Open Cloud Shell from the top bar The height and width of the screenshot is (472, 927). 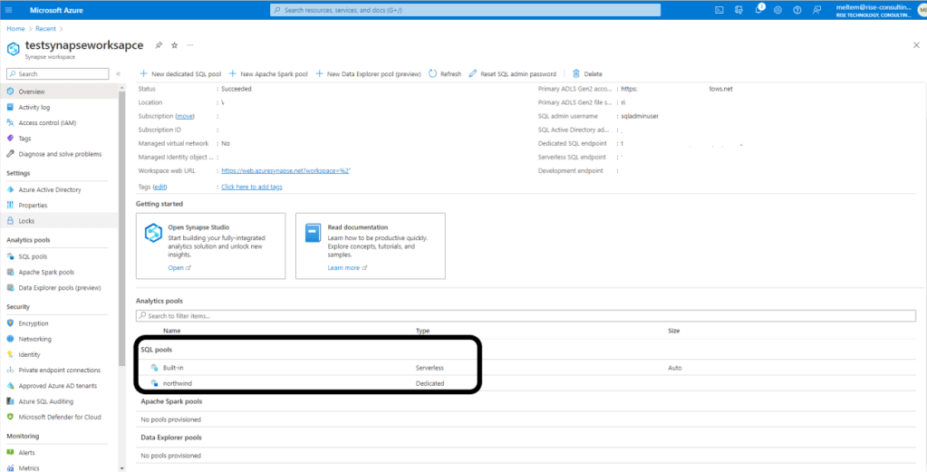tap(719, 10)
